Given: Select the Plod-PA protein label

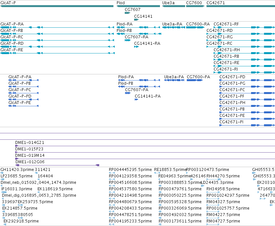Looking at the screenshot, I should pos(126,77).
